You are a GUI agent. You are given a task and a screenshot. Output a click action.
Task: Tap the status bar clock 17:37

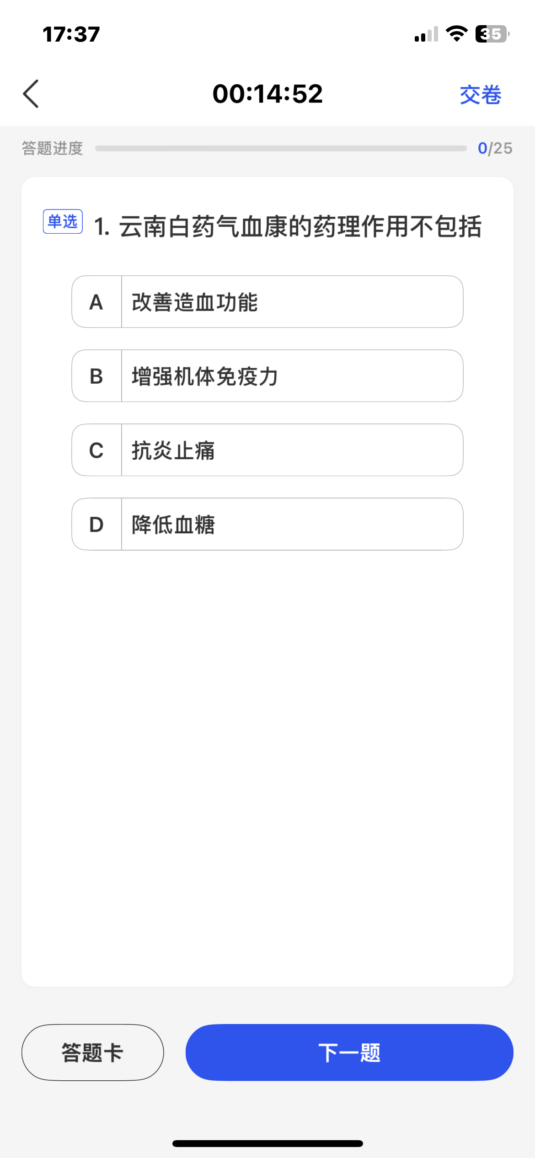71,34
